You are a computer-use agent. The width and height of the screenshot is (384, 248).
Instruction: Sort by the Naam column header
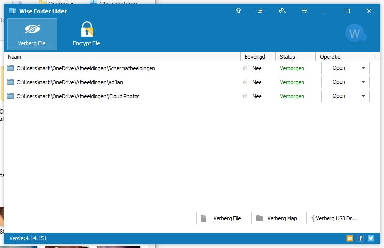tap(122, 57)
